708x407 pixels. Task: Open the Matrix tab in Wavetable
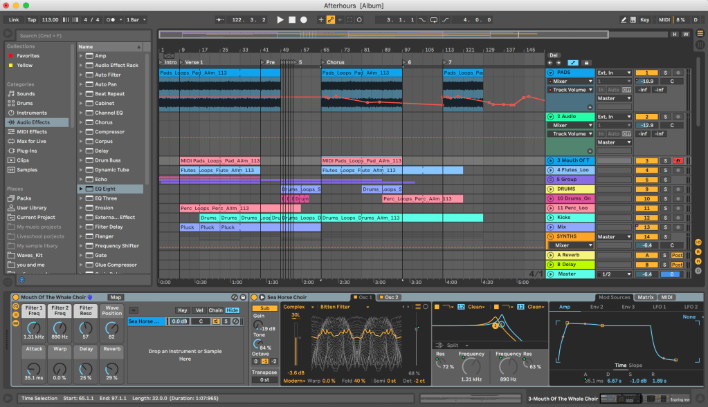pos(646,297)
